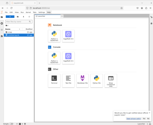Create a new Python File

click(x=97, y=81)
